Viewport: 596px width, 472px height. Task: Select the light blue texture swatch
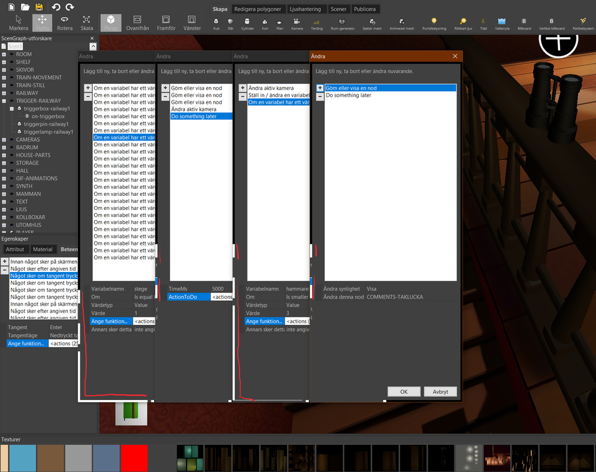(22, 458)
